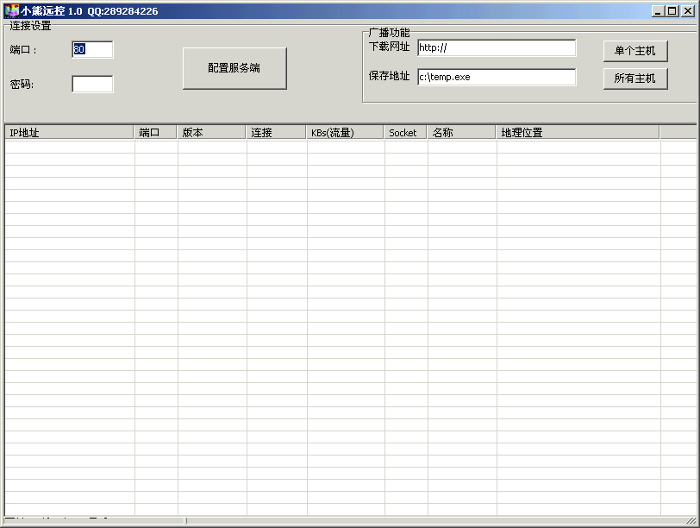Click the resize grip at bottom-right corner
The height and width of the screenshot is (528, 700).
click(691, 520)
